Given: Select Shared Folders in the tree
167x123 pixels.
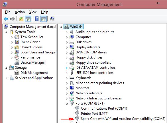Looking at the screenshot, I should 31,47.
